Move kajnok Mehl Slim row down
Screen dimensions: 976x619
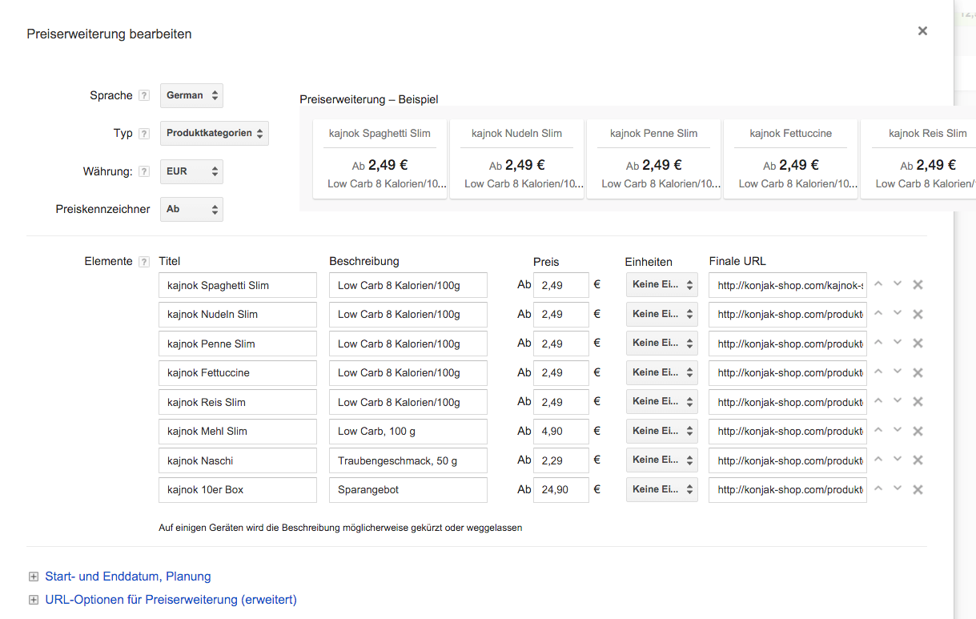click(x=898, y=430)
